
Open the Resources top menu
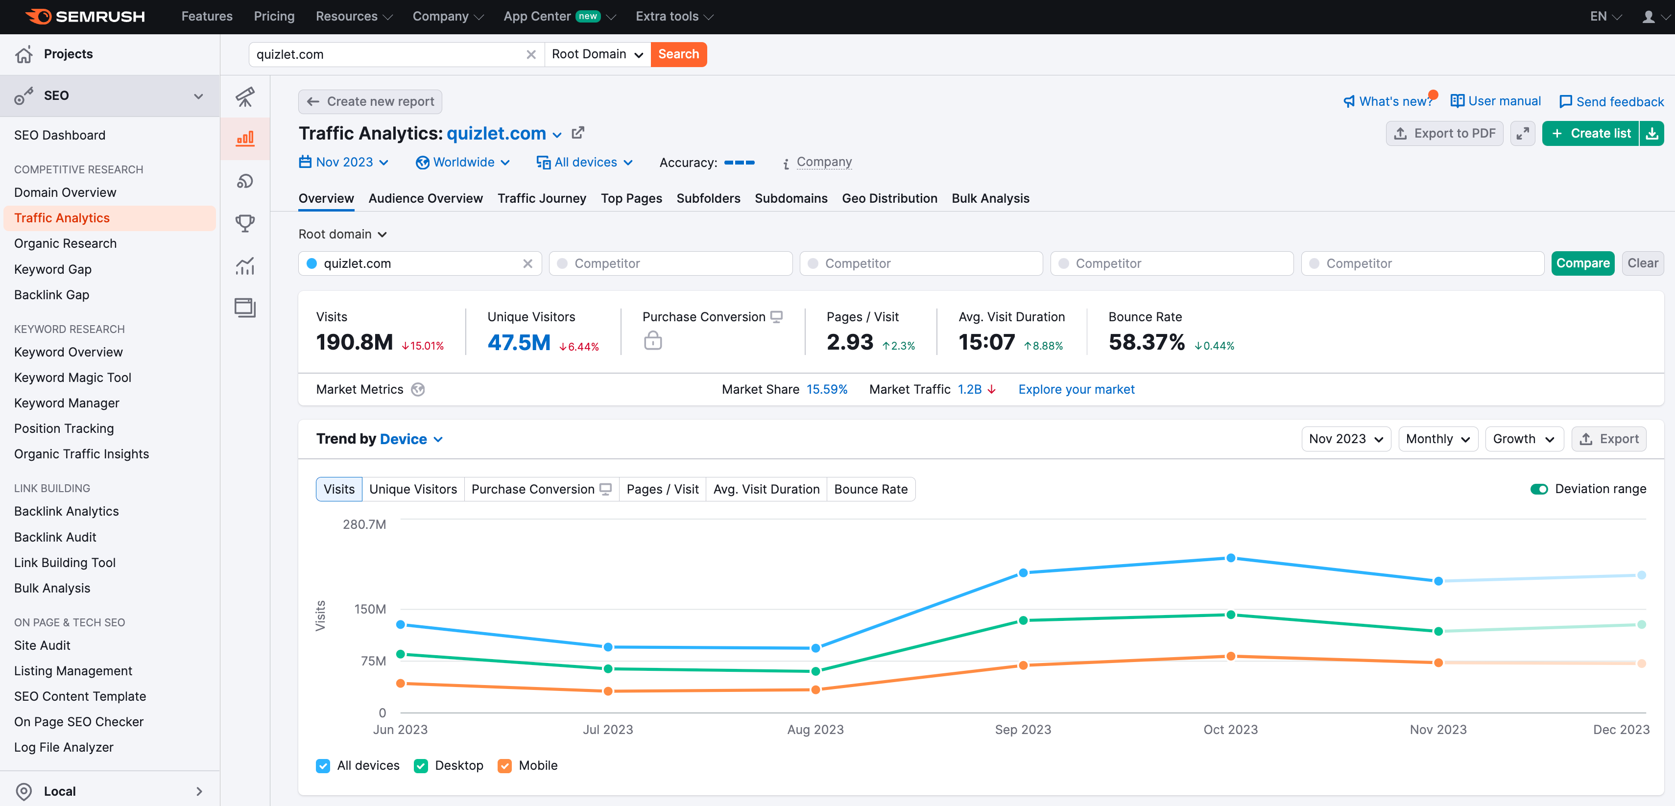pyautogui.click(x=354, y=16)
